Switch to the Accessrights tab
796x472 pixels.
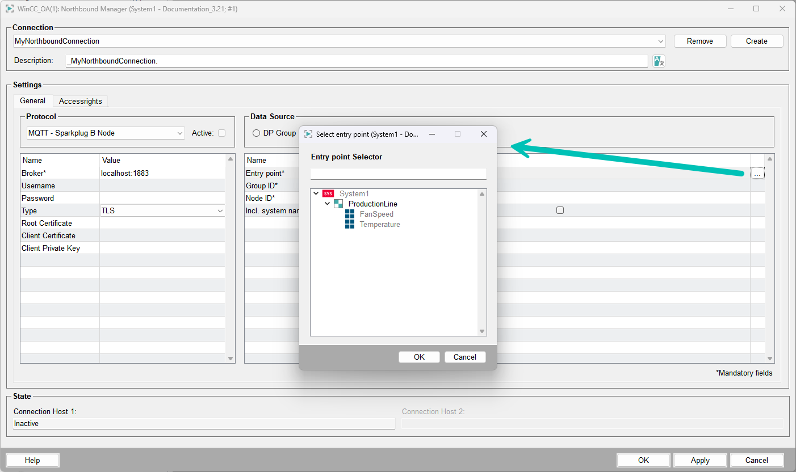(81, 102)
